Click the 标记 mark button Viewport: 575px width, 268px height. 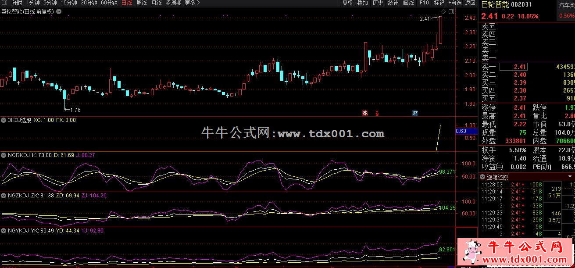[x=439, y=3]
